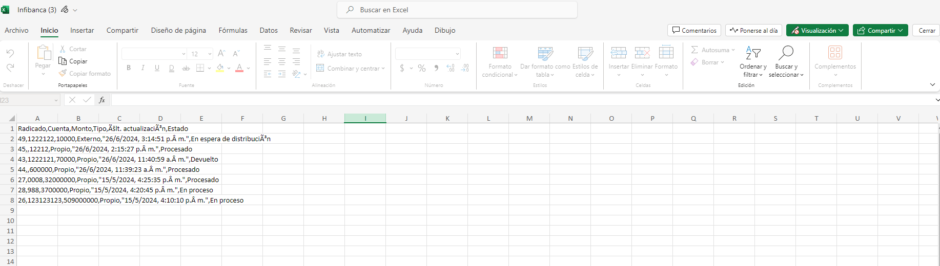Switch to Vista tab
Viewport: 940px width, 266px height.
pos(332,30)
